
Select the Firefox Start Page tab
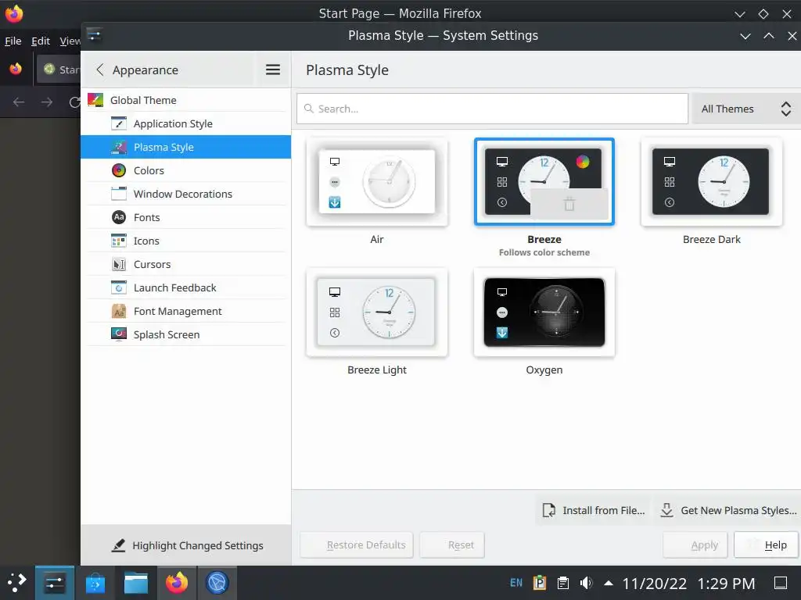pyautogui.click(x=59, y=70)
